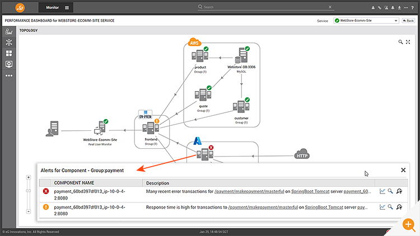Select second payment_60bd397df013 component name

click(x=90, y=210)
